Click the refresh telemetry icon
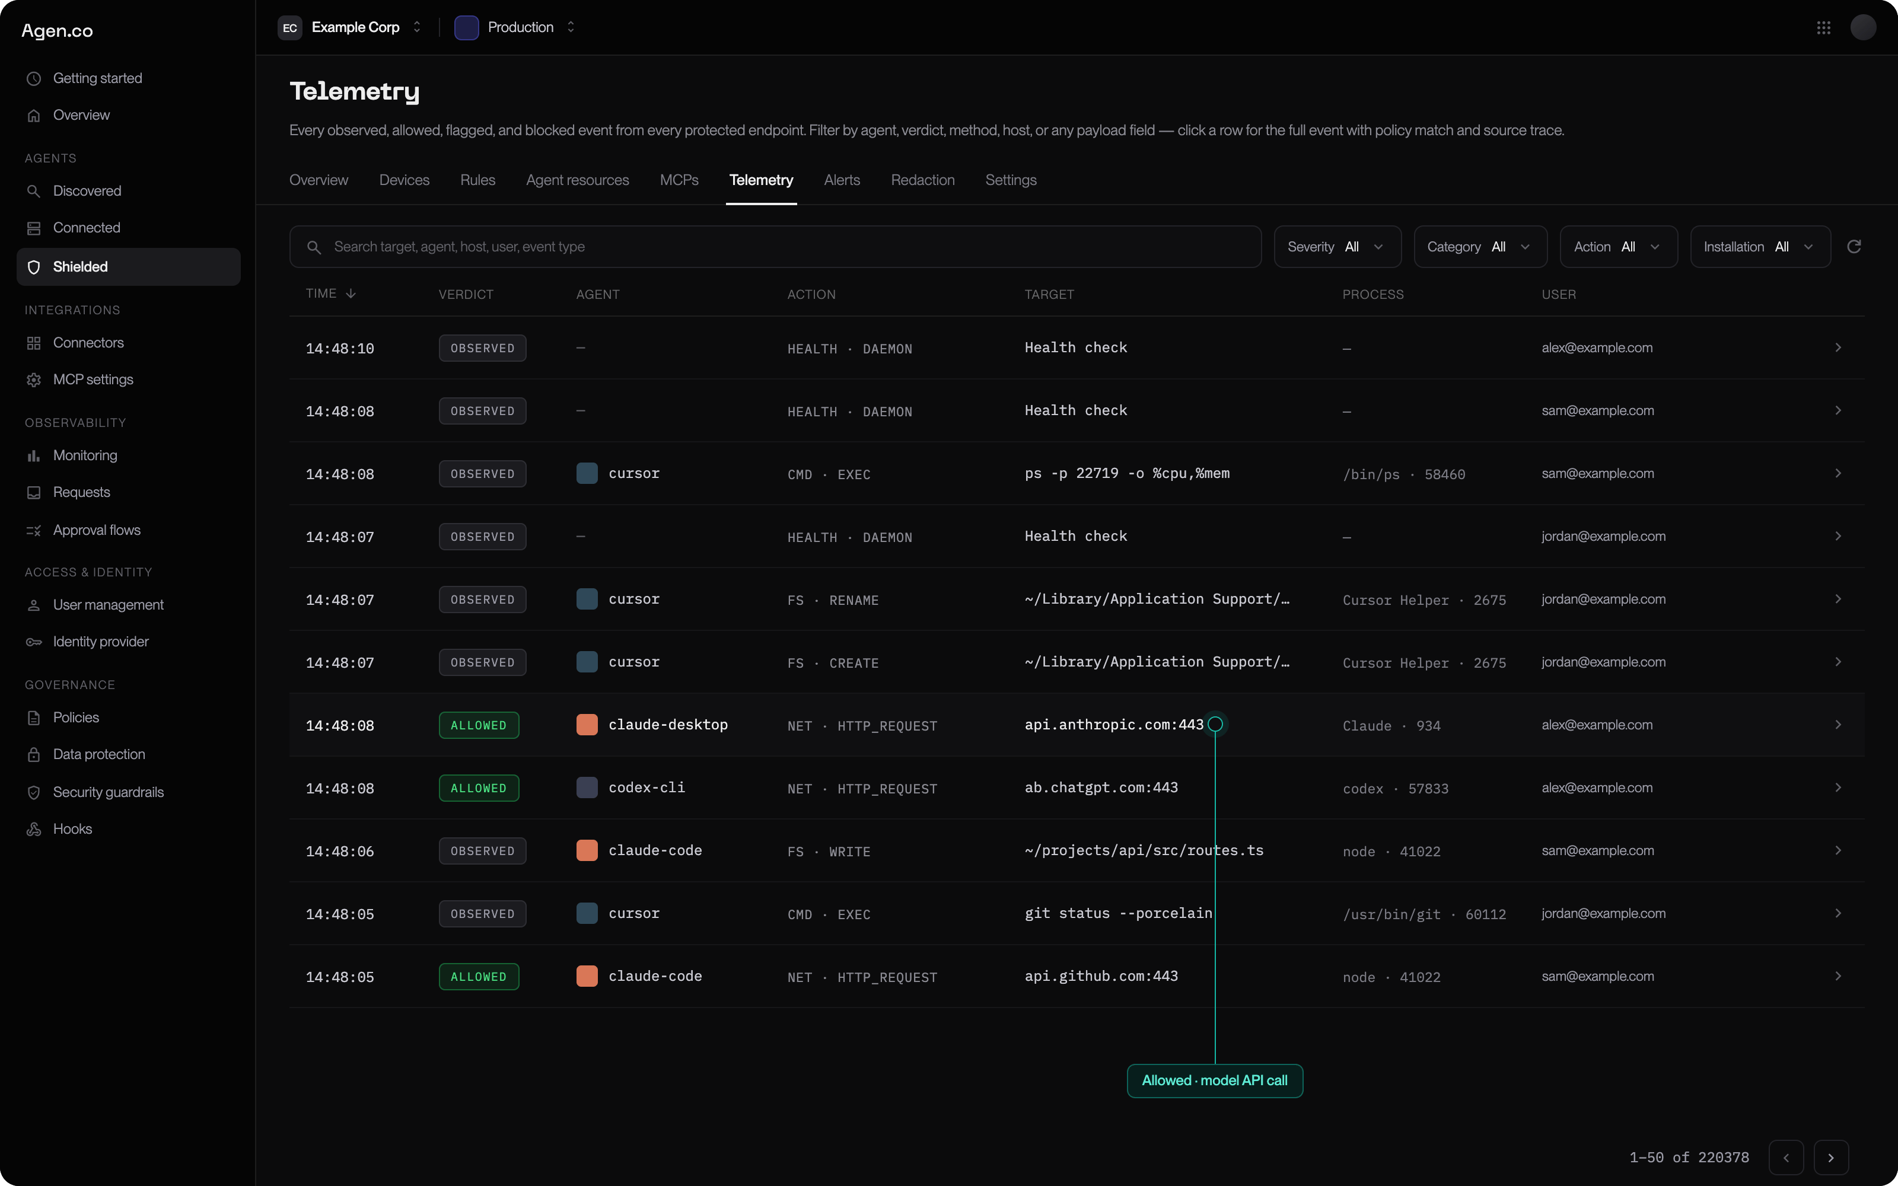The height and width of the screenshot is (1186, 1898). (x=1854, y=246)
